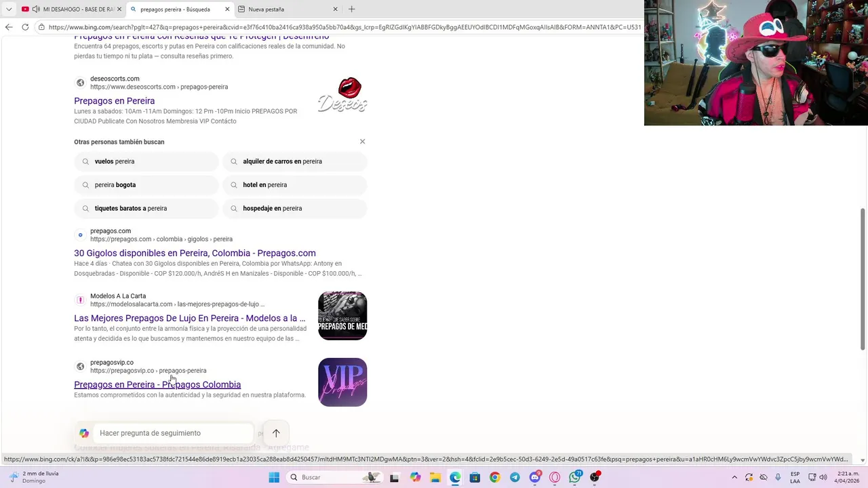868x488 pixels.
Task: Open deseoscorts 'Prepagos en Pereira' result
Action: (114, 101)
